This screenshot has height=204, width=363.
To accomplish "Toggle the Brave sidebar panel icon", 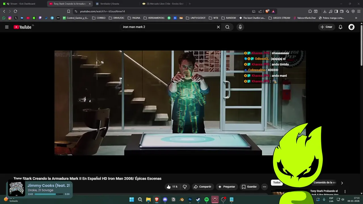I will [336, 11].
